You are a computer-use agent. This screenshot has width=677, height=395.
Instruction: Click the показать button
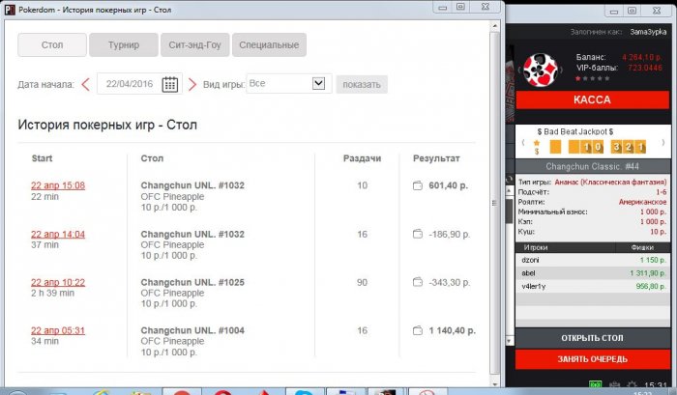[x=362, y=85]
